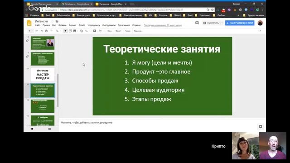Screen dimensions: 290x163
Task: Open the Дополнения menu
Action: coord(124,25)
